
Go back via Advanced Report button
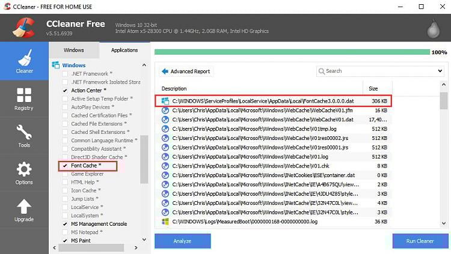(186, 71)
